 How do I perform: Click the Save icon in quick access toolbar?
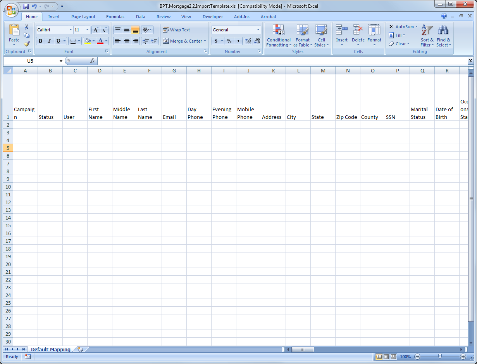(26, 7)
